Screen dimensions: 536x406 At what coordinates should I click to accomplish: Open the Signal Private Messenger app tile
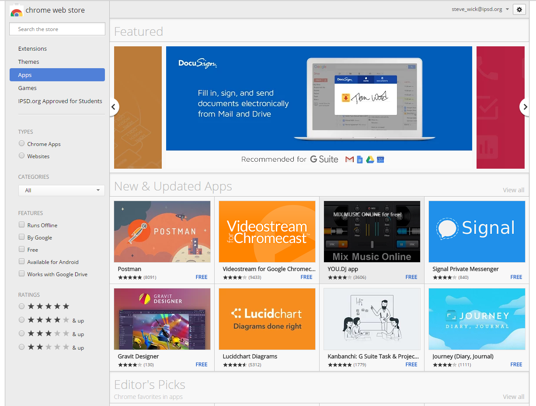click(x=477, y=232)
